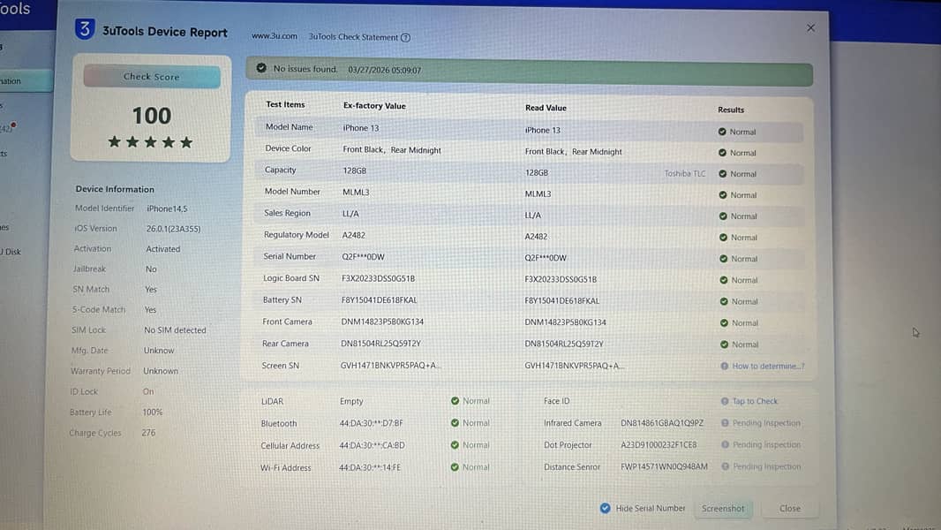
Task: Select the Results column header
Action: tap(731, 110)
